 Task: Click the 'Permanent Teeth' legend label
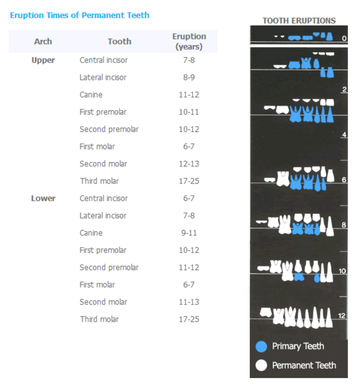[x=304, y=365]
